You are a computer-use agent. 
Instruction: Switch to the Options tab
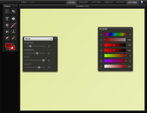[x=133, y=2]
